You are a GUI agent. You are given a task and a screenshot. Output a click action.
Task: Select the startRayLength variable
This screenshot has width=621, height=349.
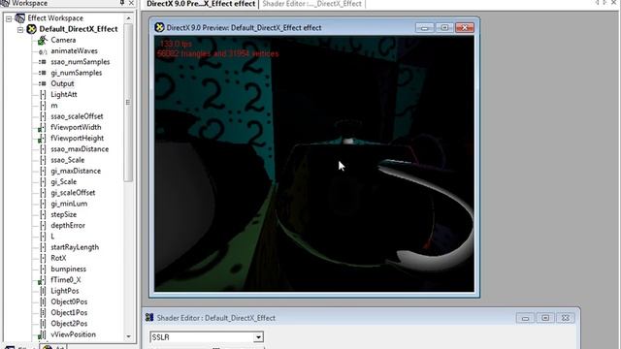75,247
